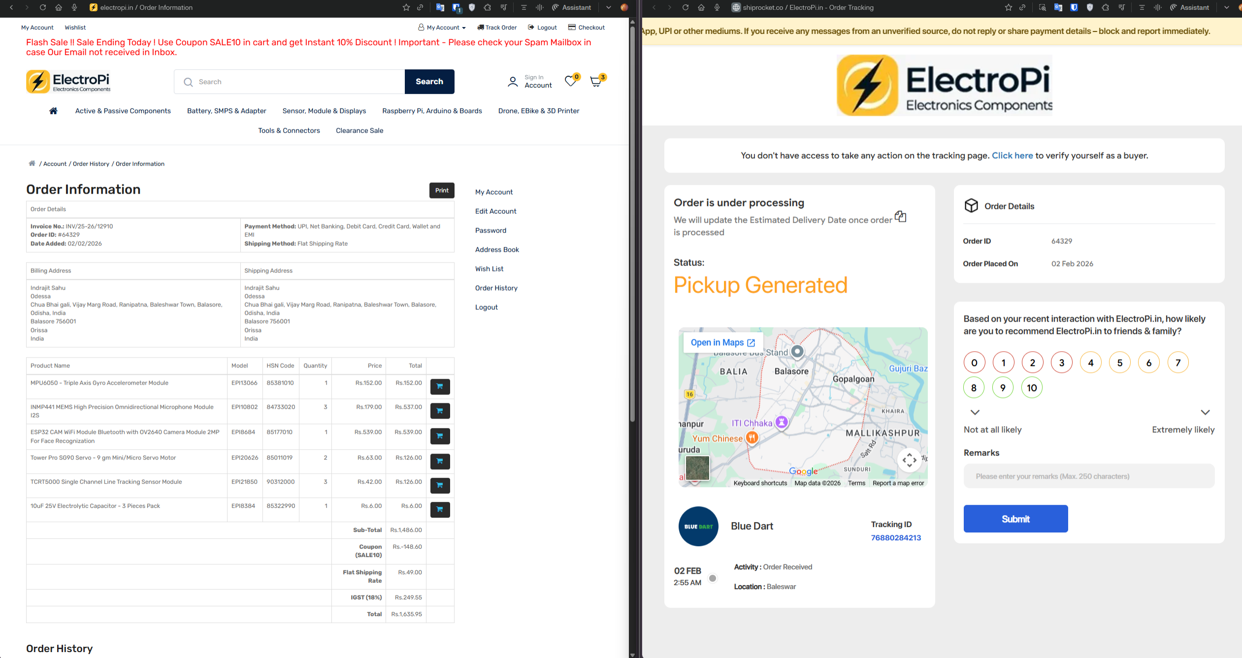Click into the Remarks text field
This screenshot has width=1242, height=658.
pos(1089,476)
